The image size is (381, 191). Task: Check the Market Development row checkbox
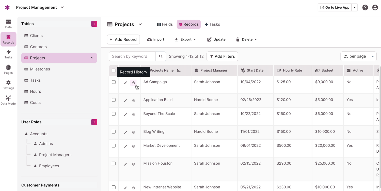(114, 146)
